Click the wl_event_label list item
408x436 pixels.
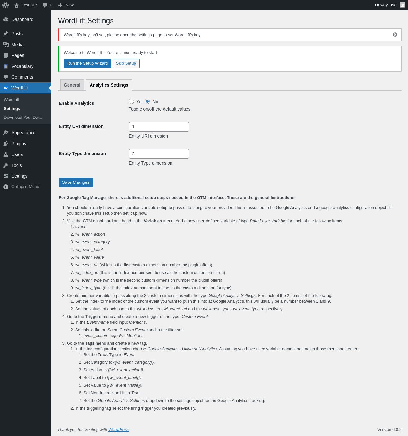[x=89, y=250]
